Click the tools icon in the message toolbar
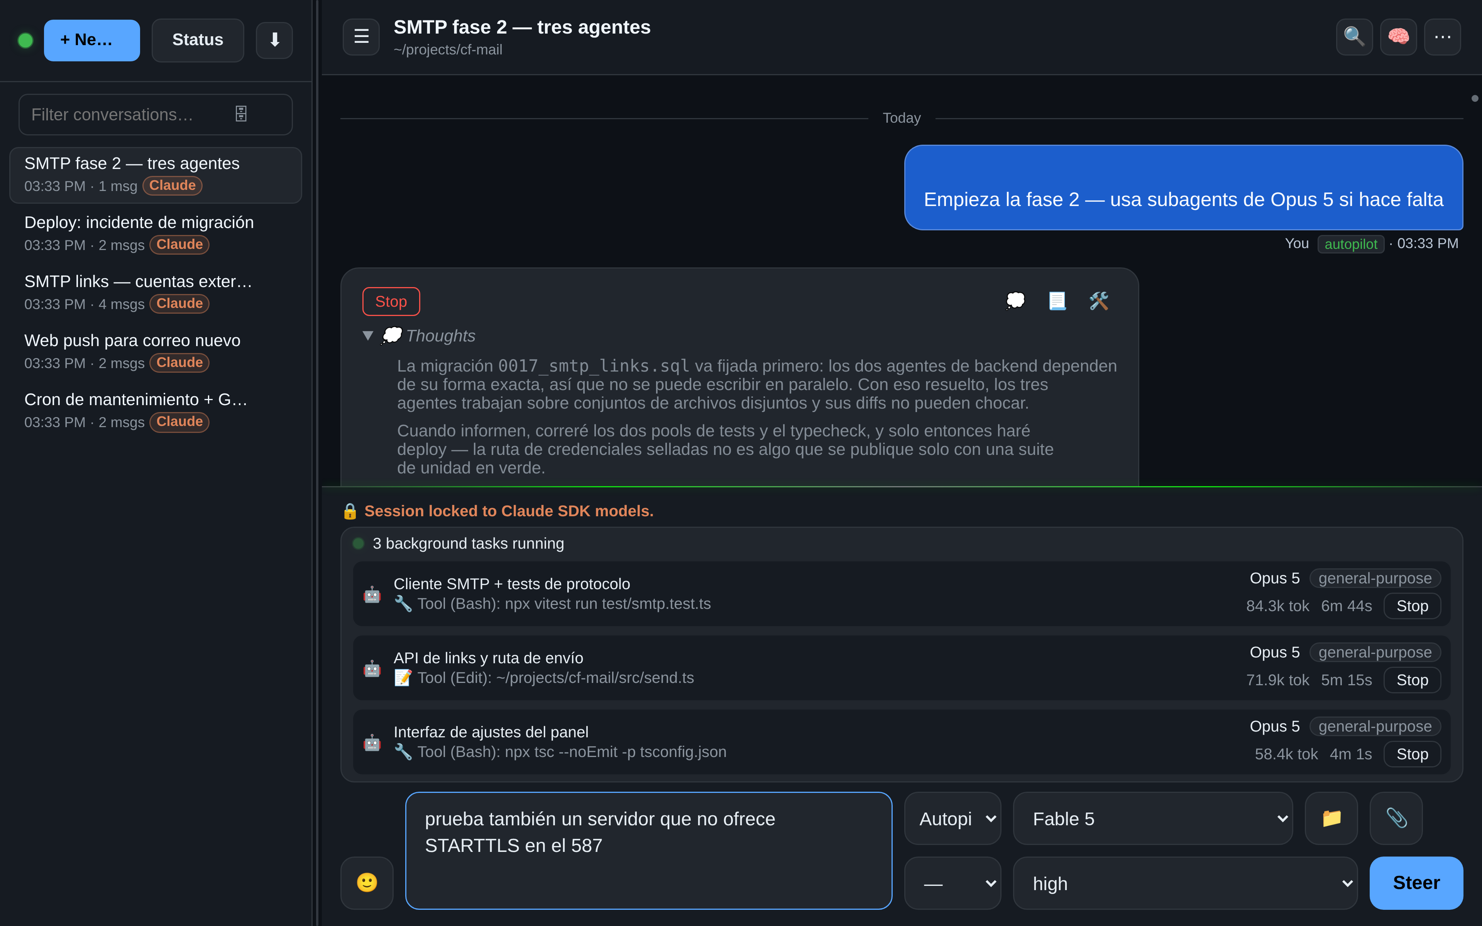Image resolution: width=1482 pixels, height=926 pixels. click(1099, 301)
